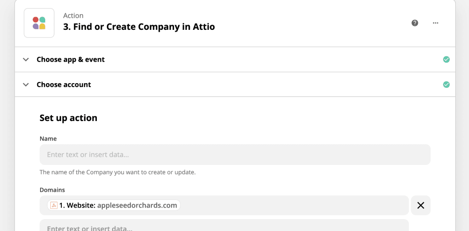The width and height of the screenshot is (469, 231).
Task: Click the green checkmark for Choose app & event
Action: tap(446, 60)
